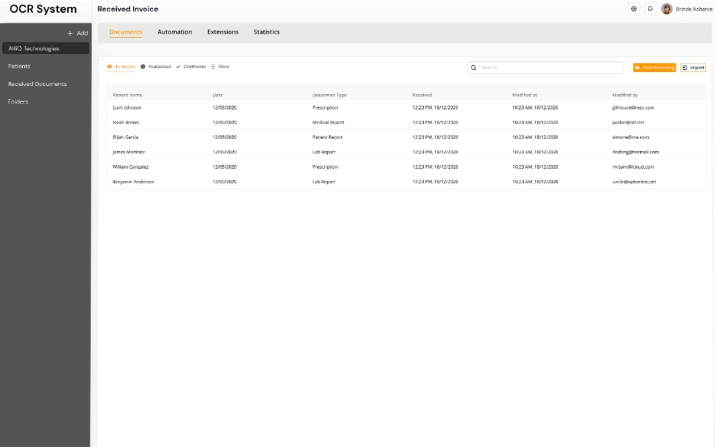
Task: Open the settings gear icon
Action: point(633,9)
